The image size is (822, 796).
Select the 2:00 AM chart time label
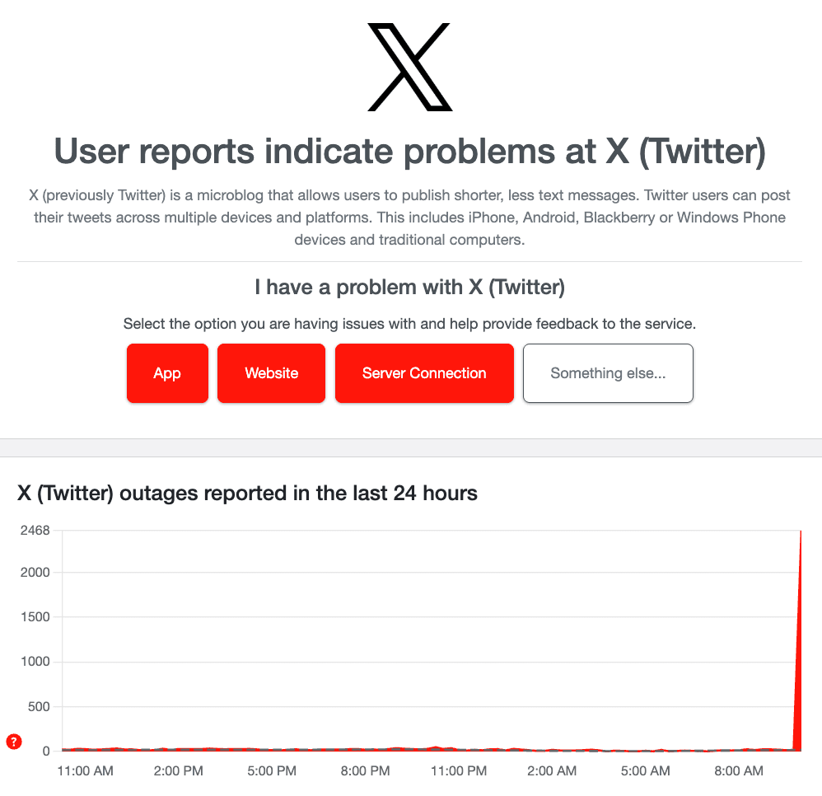coord(552,771)
